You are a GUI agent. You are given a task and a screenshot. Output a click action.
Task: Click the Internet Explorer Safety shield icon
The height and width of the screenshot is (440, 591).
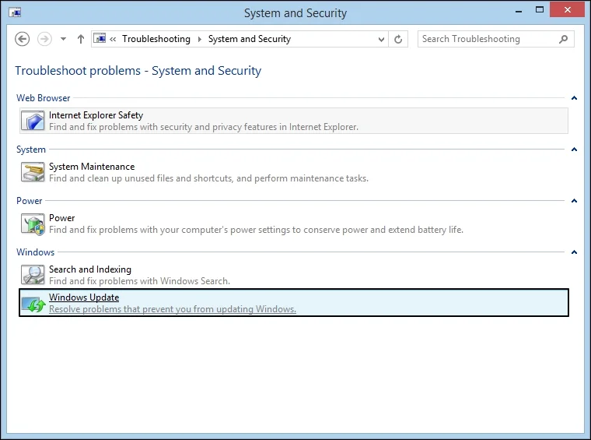click(x=33, y=121)
